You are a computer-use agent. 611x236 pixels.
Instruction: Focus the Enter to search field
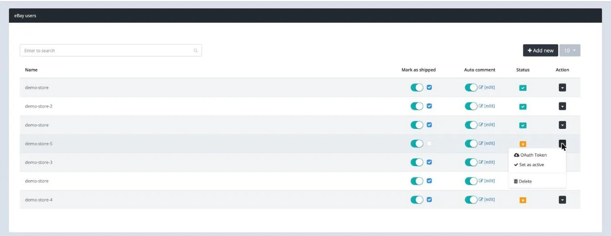(x=110, y=50)
